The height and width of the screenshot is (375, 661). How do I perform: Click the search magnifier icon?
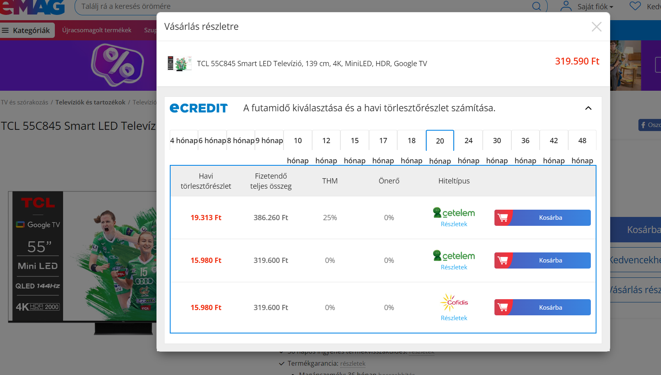click(x=537, y=6)
